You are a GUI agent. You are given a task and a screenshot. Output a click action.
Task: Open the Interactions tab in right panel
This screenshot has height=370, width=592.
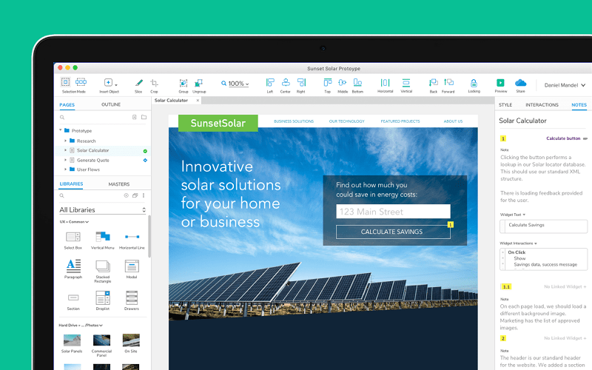(x=542, y=105)
